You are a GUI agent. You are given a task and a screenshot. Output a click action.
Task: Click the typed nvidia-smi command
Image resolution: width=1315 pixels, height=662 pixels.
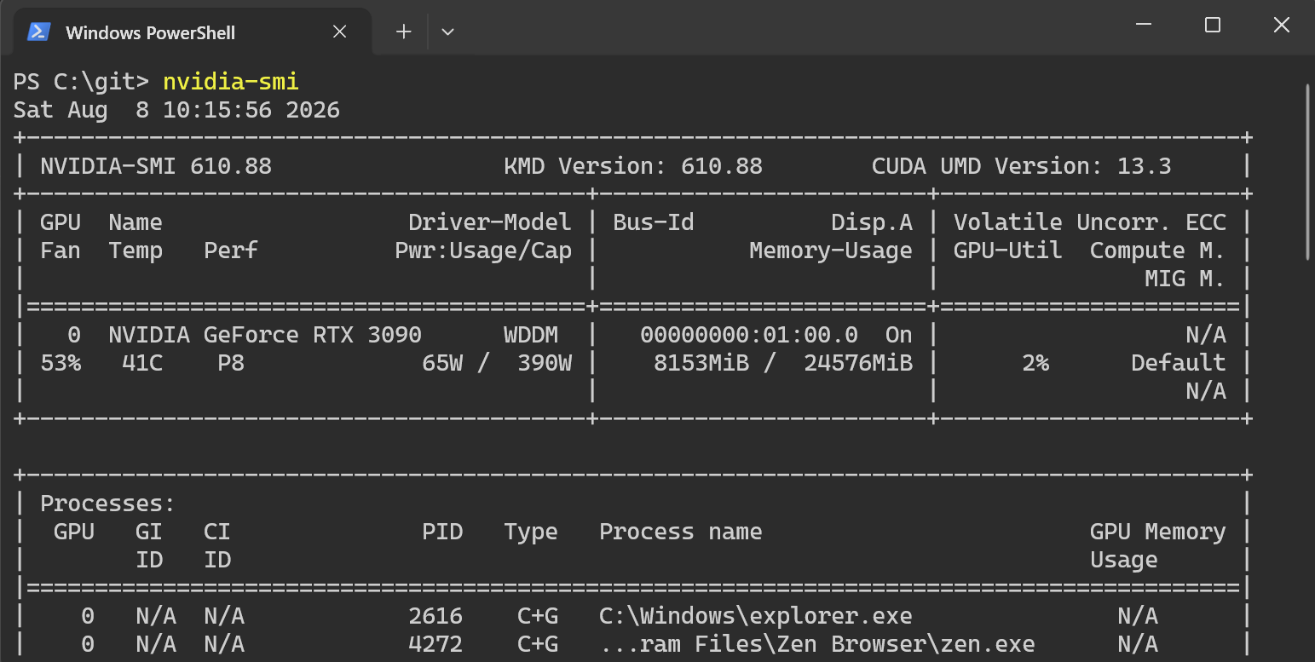(231, 82)
